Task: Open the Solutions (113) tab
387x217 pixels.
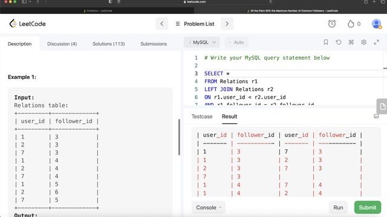Action: coord(109,44)
